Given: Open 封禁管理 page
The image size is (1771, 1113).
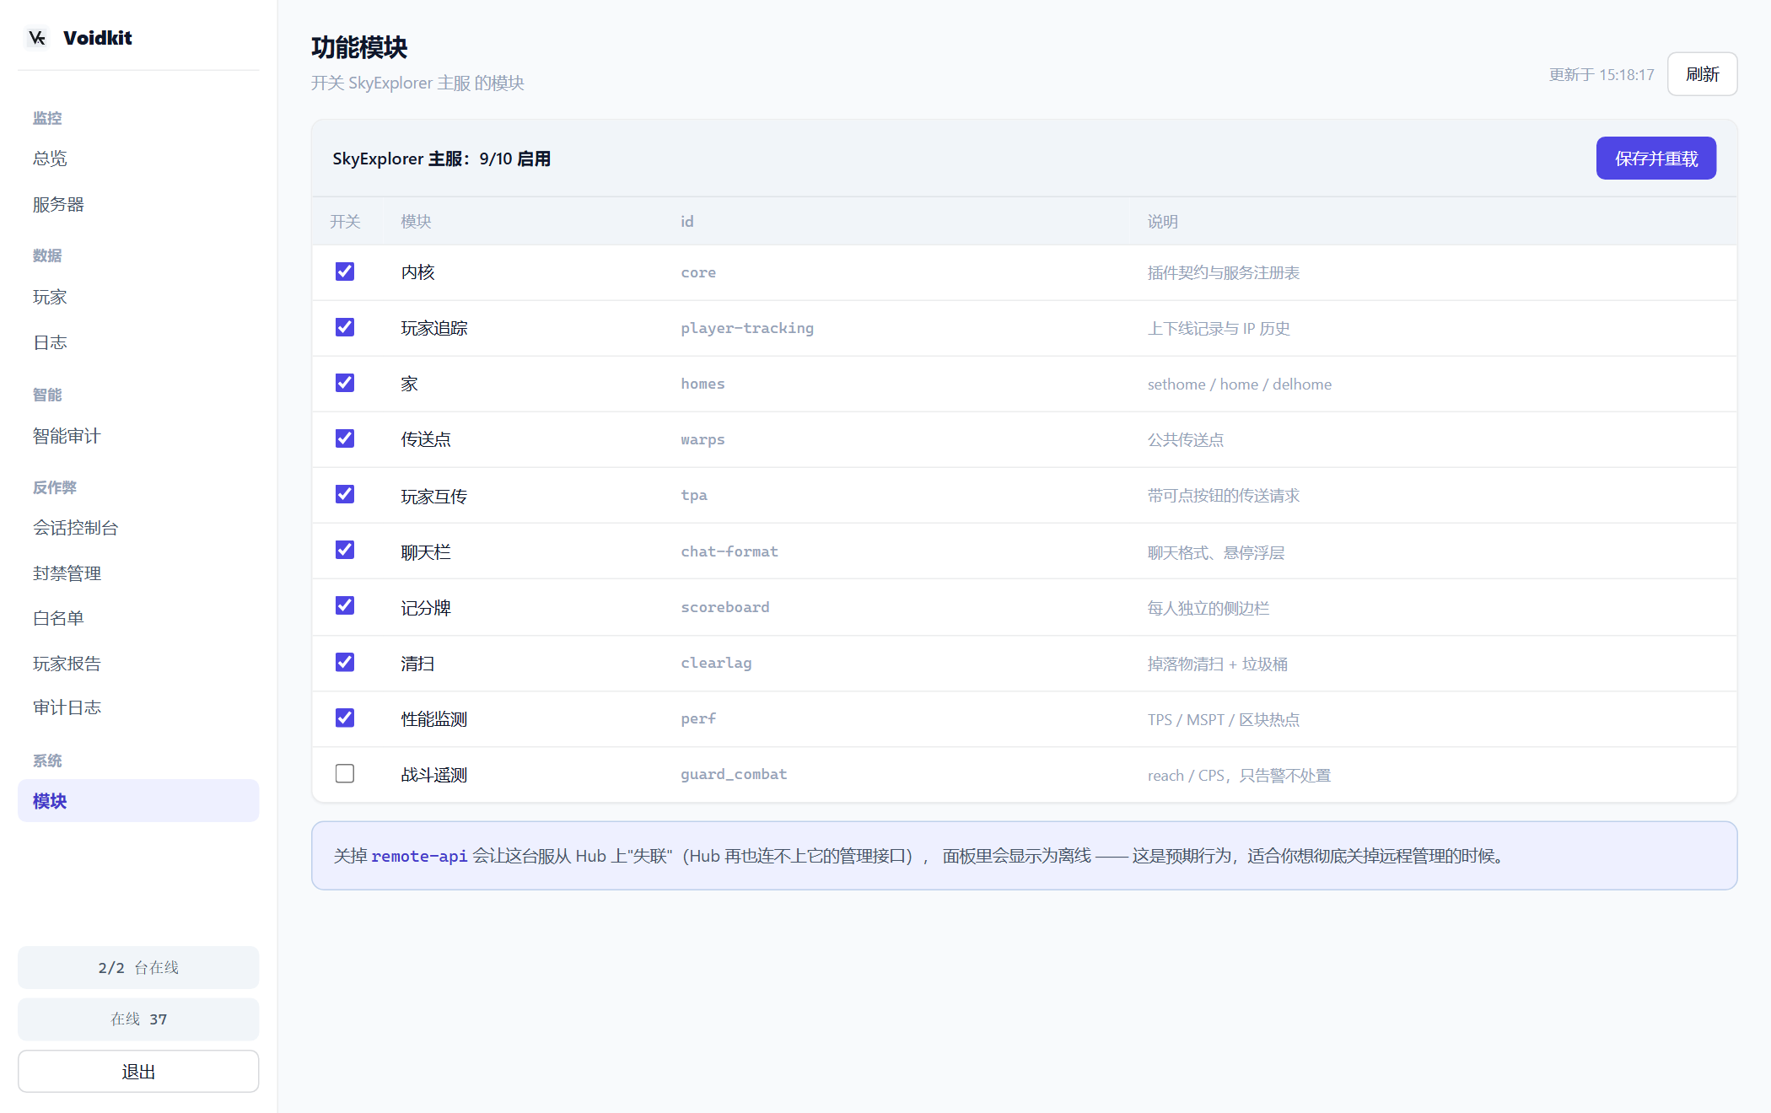Looking at the screenshot, I should click(138, 573).
